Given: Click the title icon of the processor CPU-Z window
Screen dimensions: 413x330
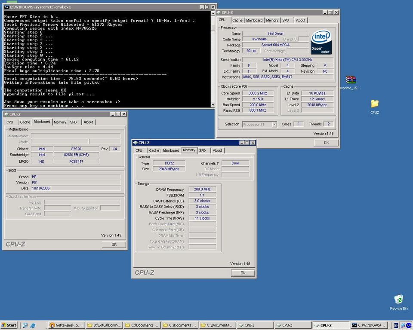Looking at the screenshot, I should point(219,12).
